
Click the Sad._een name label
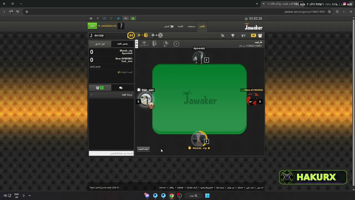tap(148, 90)
